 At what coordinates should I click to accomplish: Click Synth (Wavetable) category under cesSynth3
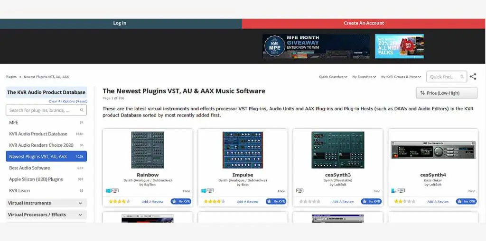[x=338, y=180]
